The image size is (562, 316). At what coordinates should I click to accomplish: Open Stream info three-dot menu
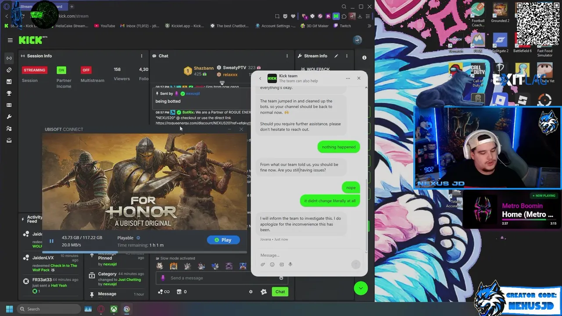coord(346,56)
